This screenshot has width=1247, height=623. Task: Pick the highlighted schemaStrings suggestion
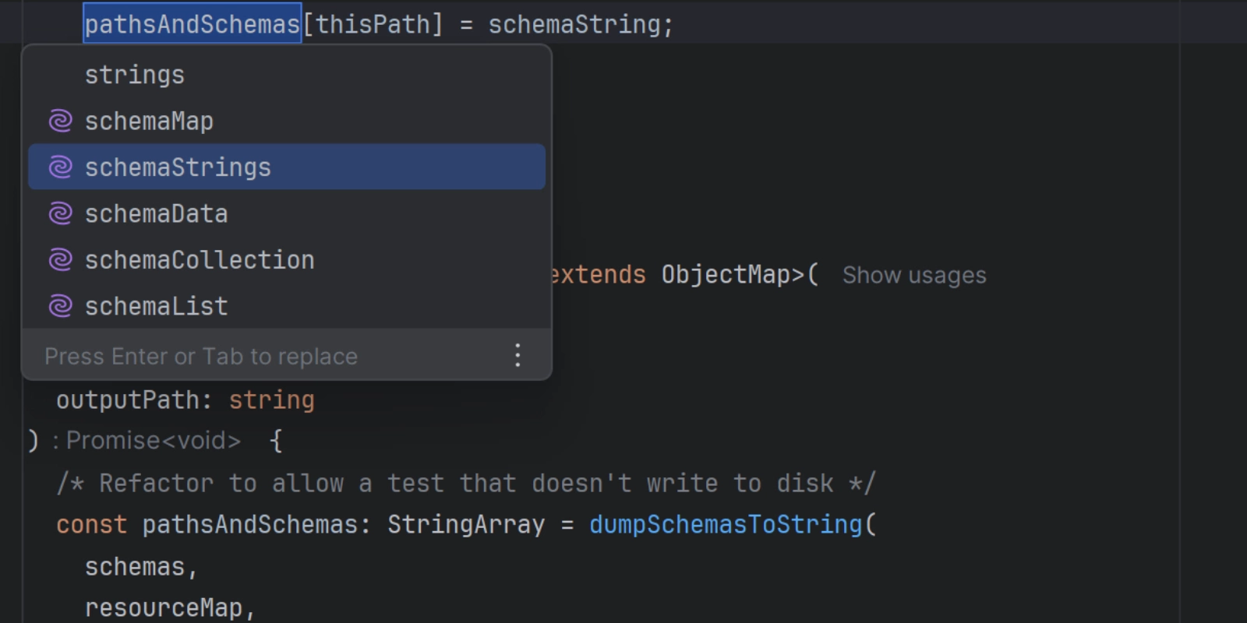pos(287,167)
